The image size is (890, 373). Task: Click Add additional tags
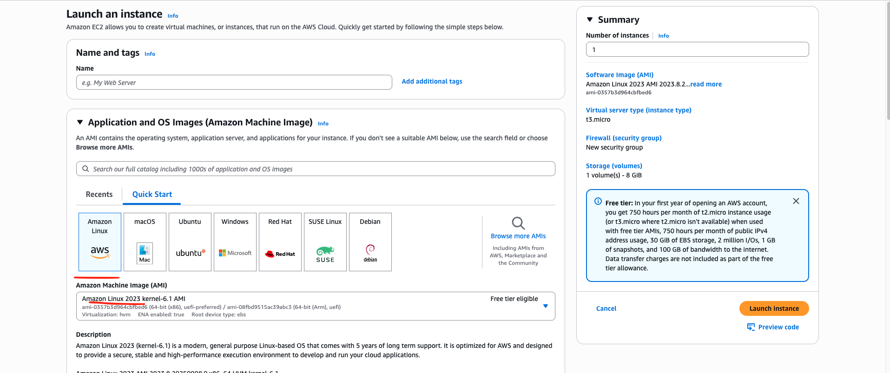click(x=432, y=81)
